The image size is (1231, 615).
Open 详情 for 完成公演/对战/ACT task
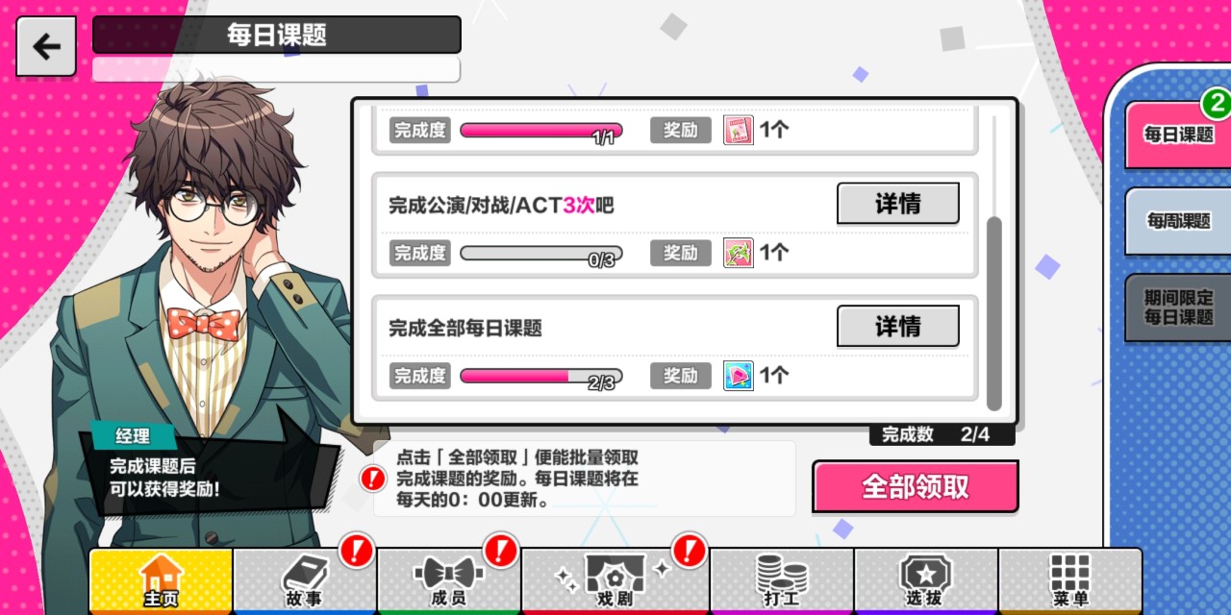[898, 204]
